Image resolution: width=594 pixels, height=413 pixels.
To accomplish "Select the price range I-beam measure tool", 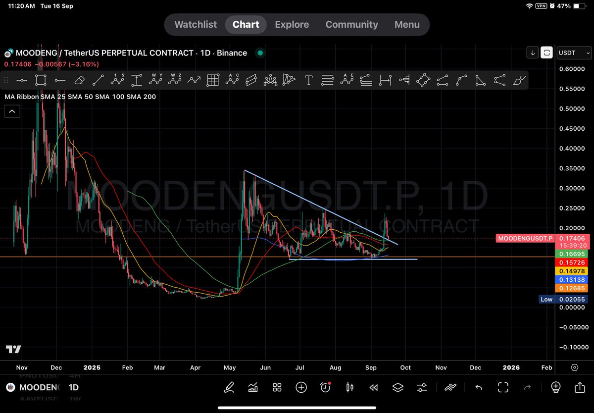I will point(137,80).
